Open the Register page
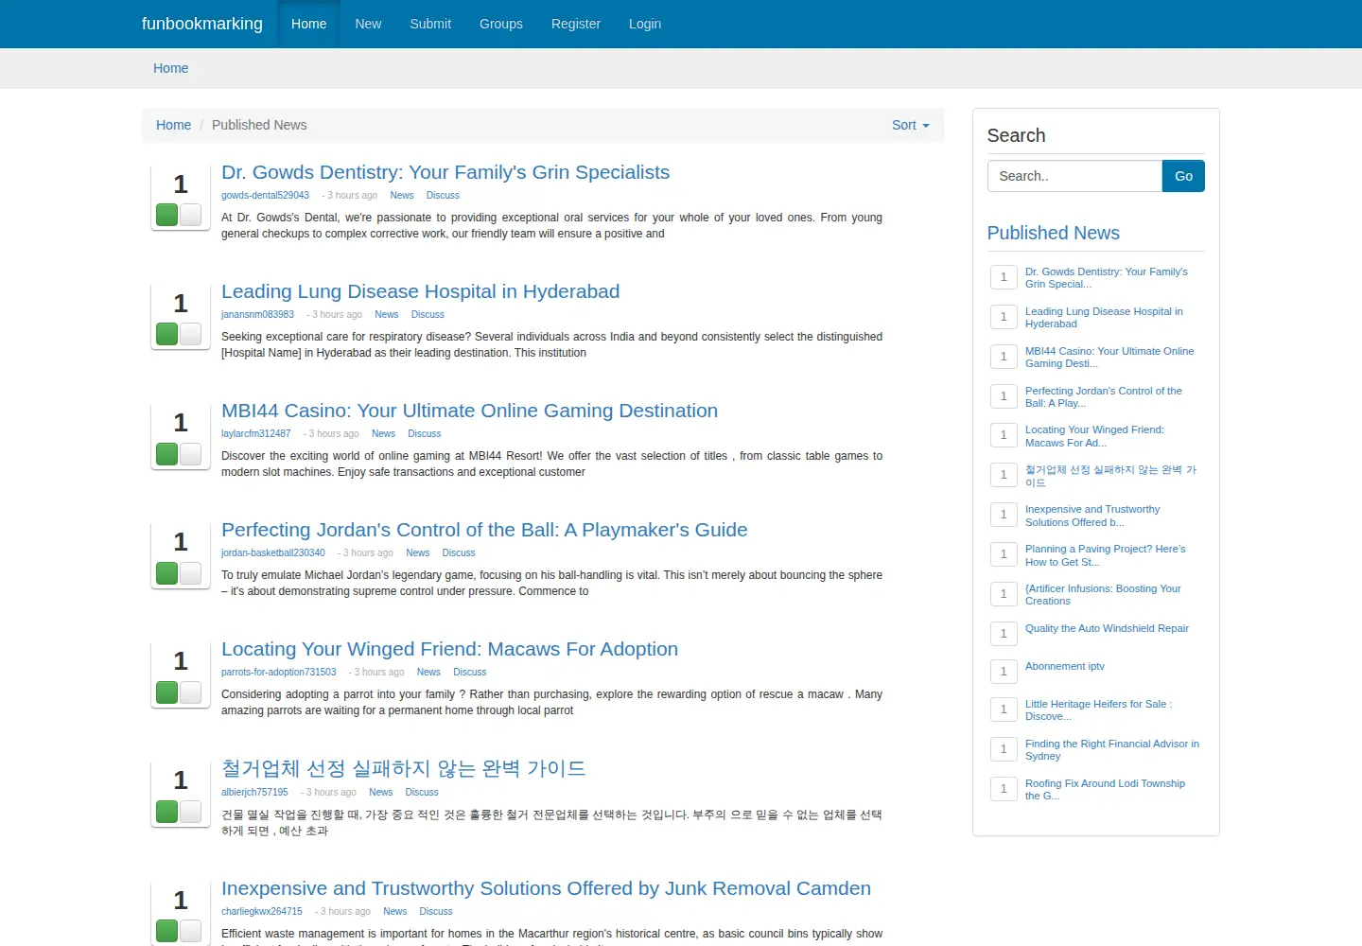The height and width of the screenshot is (946, 1362). tap(576, 24)
